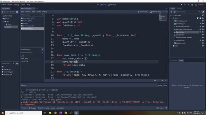Toggle visibility of RemoveProductButton node
The width and height of the screenshot is (206, 115).
coord(203,29)
